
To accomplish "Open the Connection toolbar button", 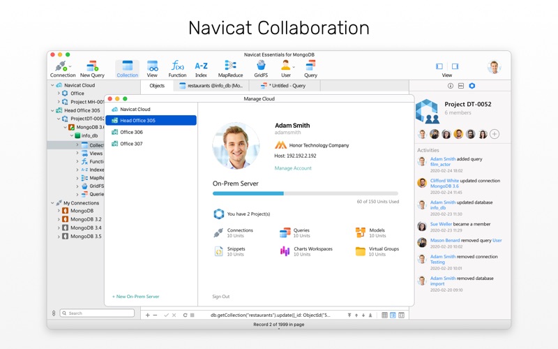I will click(x=63, y=69).
